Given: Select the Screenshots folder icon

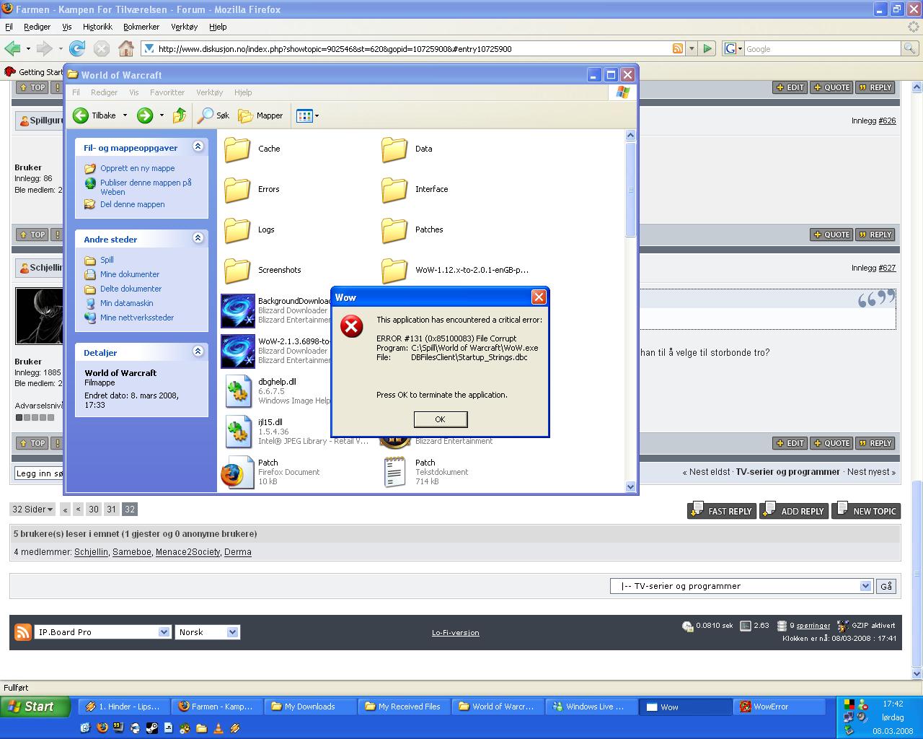Looking at the screenshot, I should 237,271.
